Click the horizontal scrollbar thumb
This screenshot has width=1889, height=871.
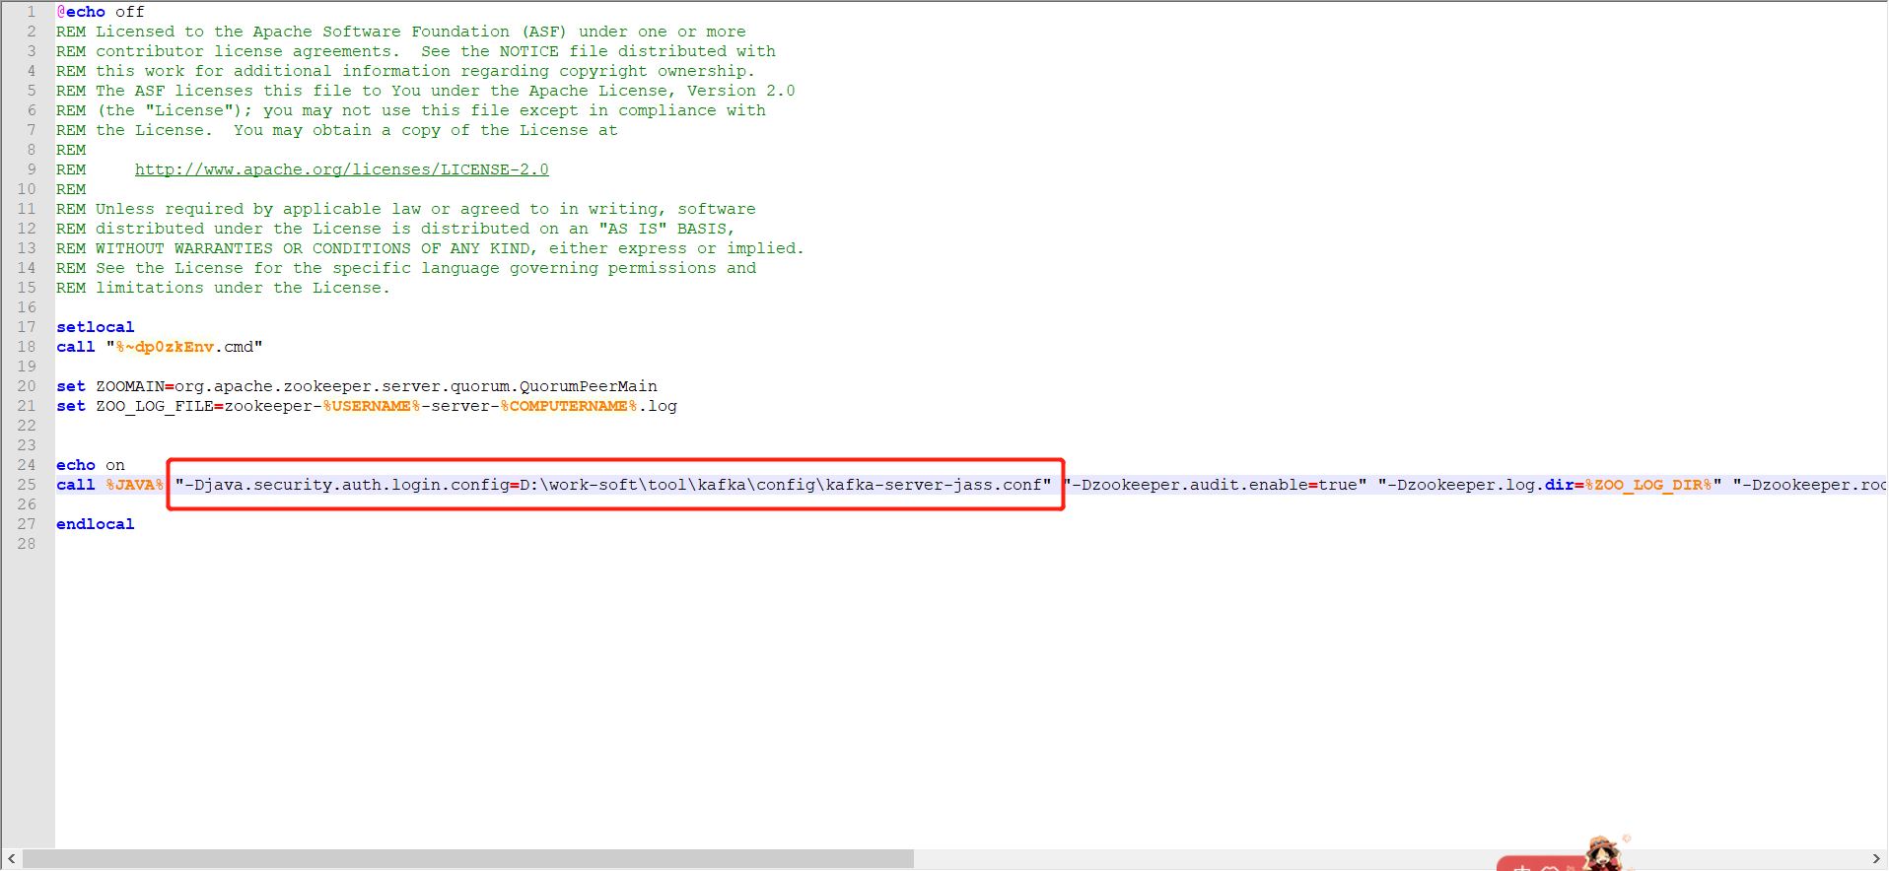[467, 859]
